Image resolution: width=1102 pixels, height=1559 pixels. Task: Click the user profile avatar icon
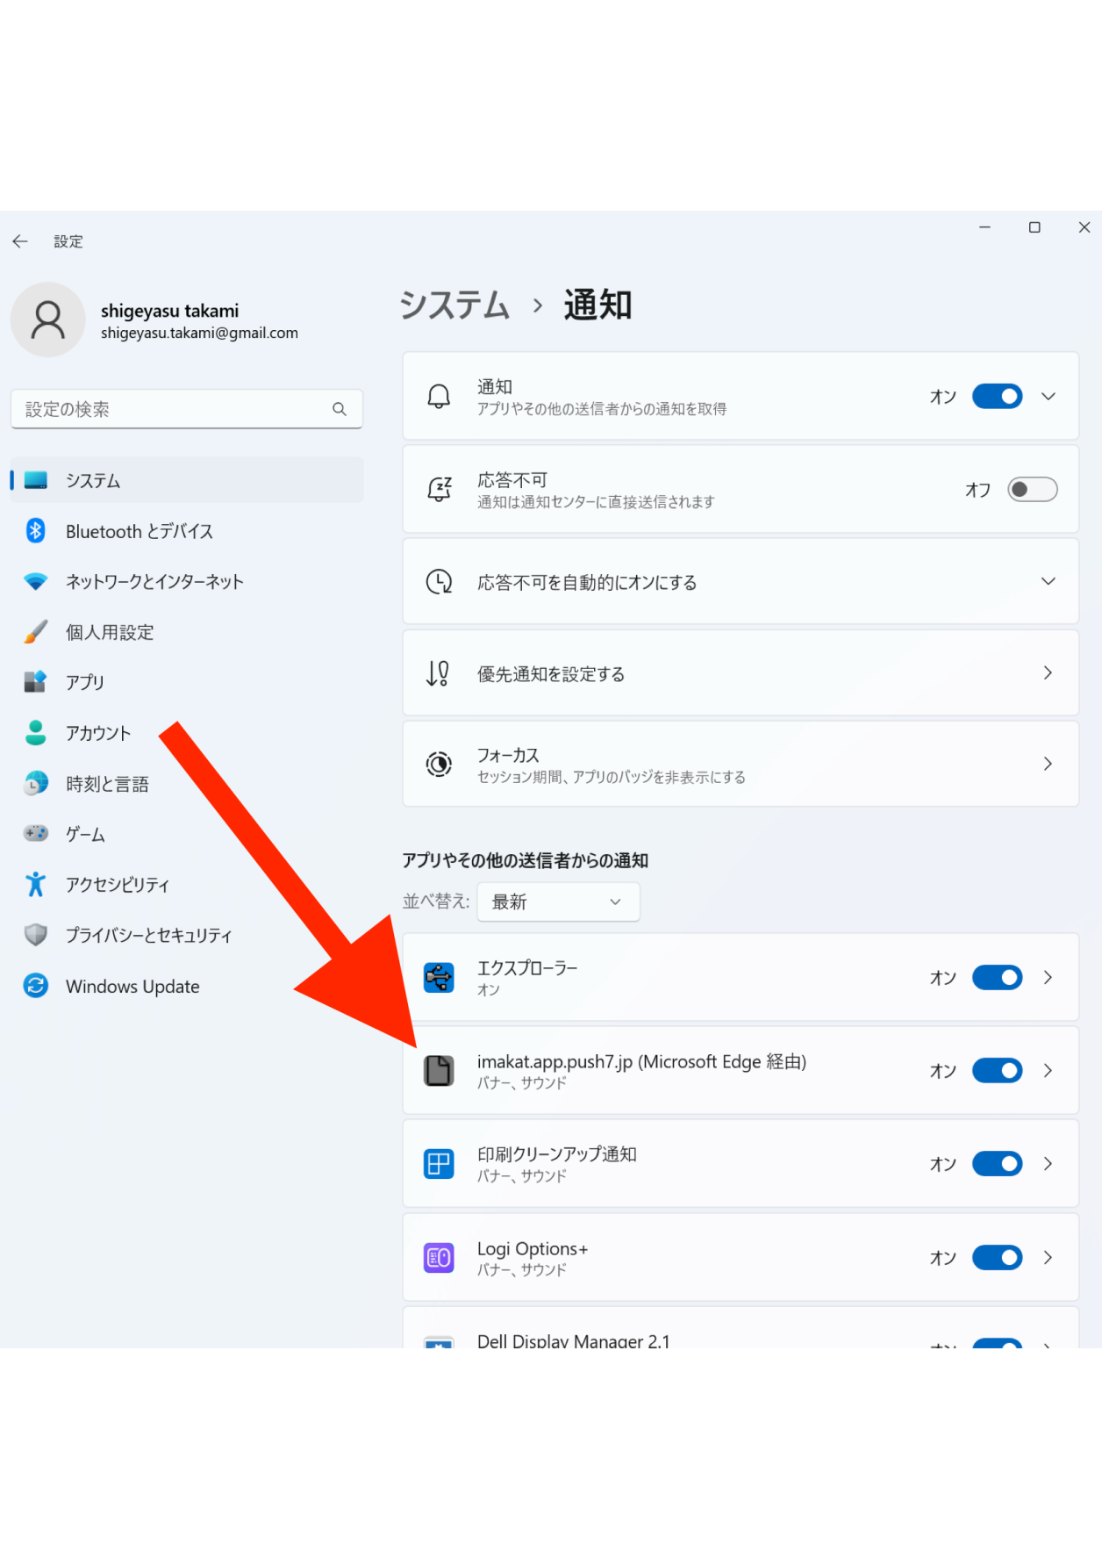(x=48, y=320)
